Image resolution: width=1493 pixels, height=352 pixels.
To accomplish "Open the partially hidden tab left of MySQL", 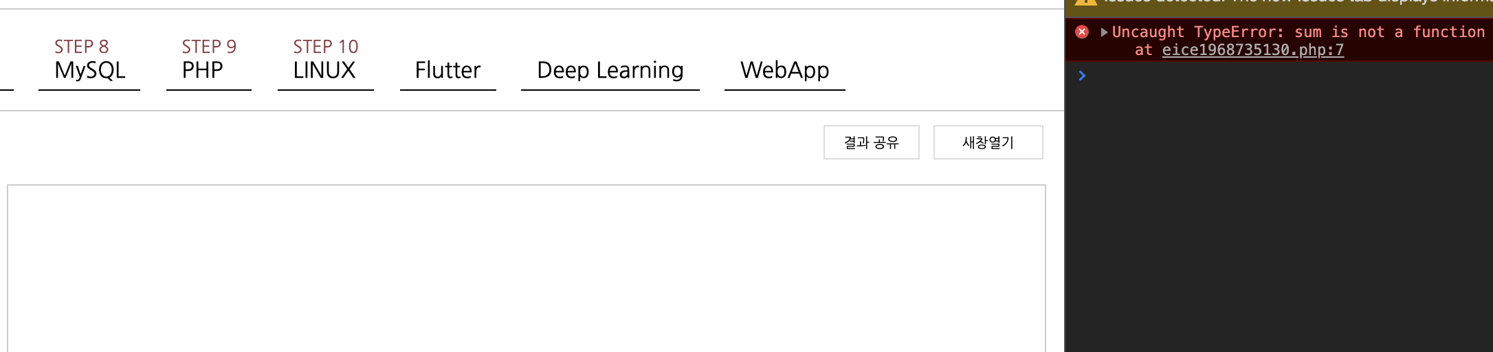I will point(6,76).
